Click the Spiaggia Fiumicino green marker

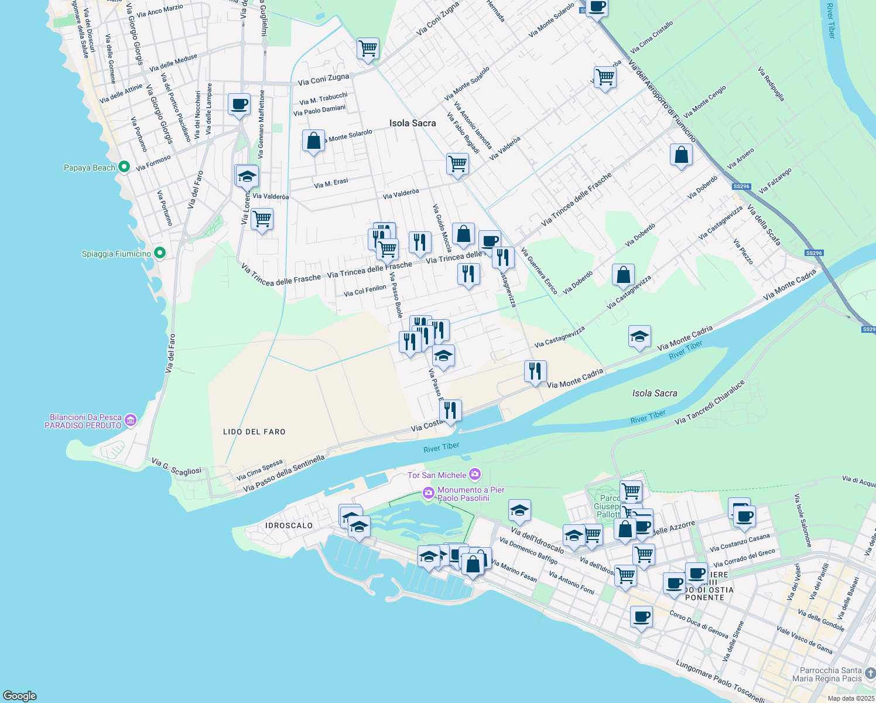click(160, 253)
